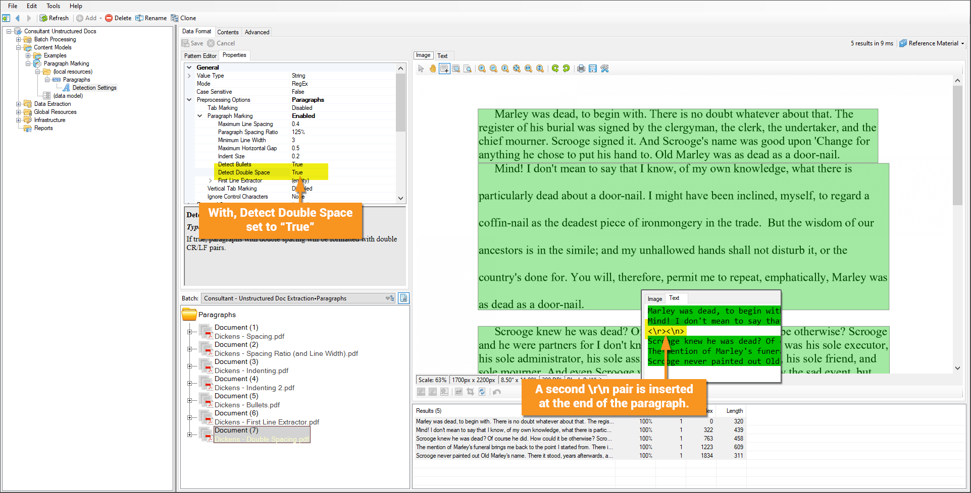Expand the Batch Processing tree node

(x=19, y=39)
